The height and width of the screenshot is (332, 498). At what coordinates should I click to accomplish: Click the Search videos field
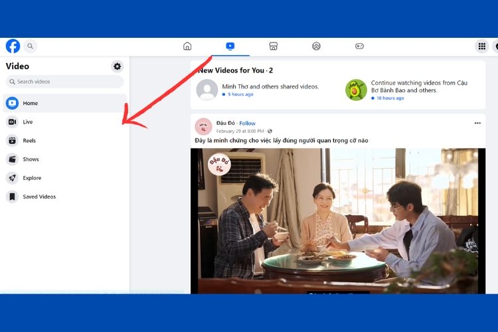click(64, 82)
